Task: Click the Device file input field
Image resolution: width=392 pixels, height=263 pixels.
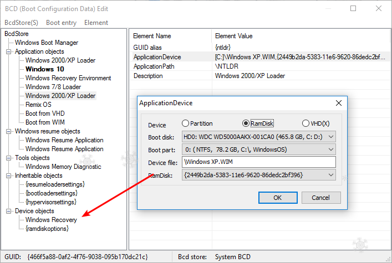Action: (259, 162)
